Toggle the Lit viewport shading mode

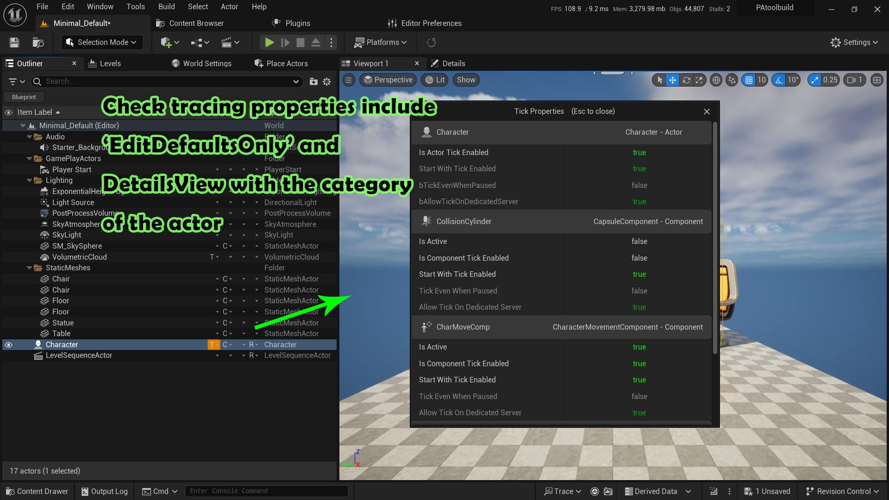point(434,80)
